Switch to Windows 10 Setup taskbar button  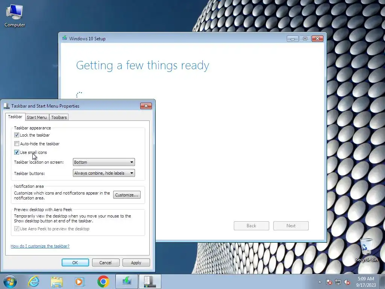point(127,281)
